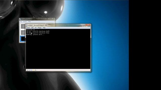Minimize the Virtual PC Console window

[46, 19]
